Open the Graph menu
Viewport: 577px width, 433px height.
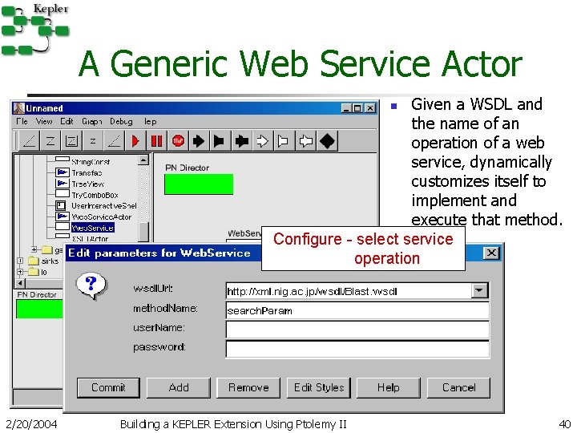tap(91, 121)
